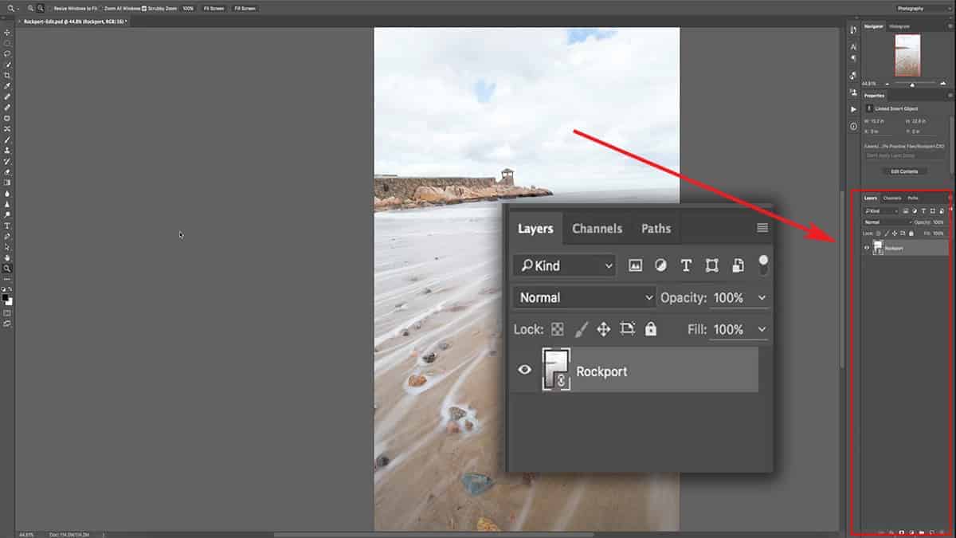Select the Clone Stamp tool
Viewport: 956px width, 538px height.
7,150
